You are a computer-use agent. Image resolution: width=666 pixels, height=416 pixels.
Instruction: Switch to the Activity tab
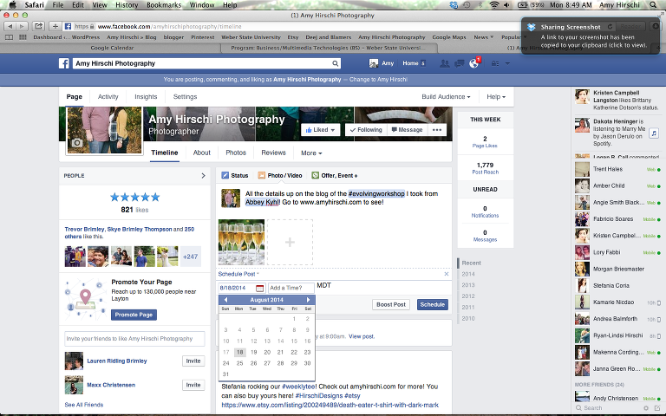[x=108, y=97]
